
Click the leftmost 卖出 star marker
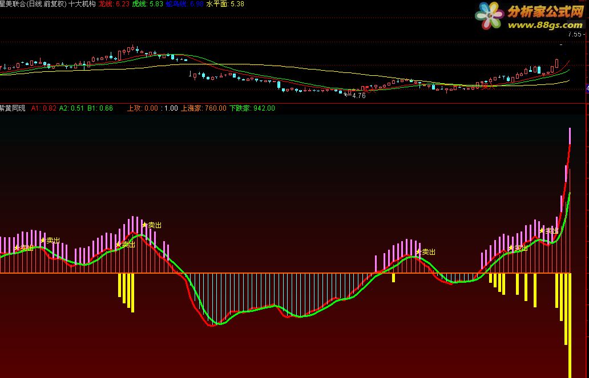point(23,248)
